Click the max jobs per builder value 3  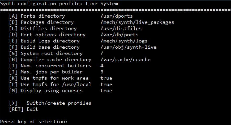pos(102,72)
